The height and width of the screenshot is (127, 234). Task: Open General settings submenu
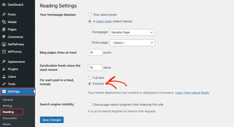(x=8, y=100)
